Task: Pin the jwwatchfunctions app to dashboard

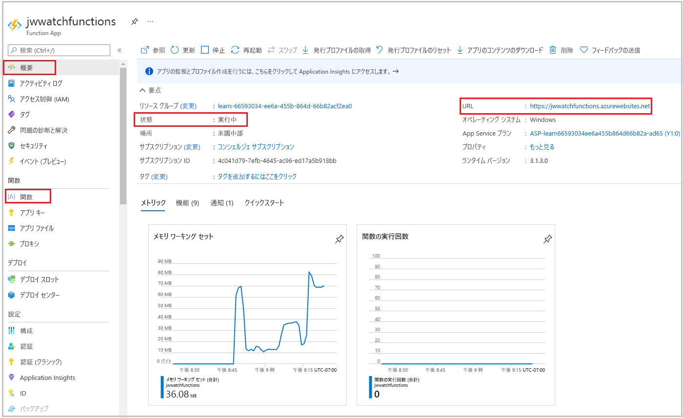Action: [134, 22]
